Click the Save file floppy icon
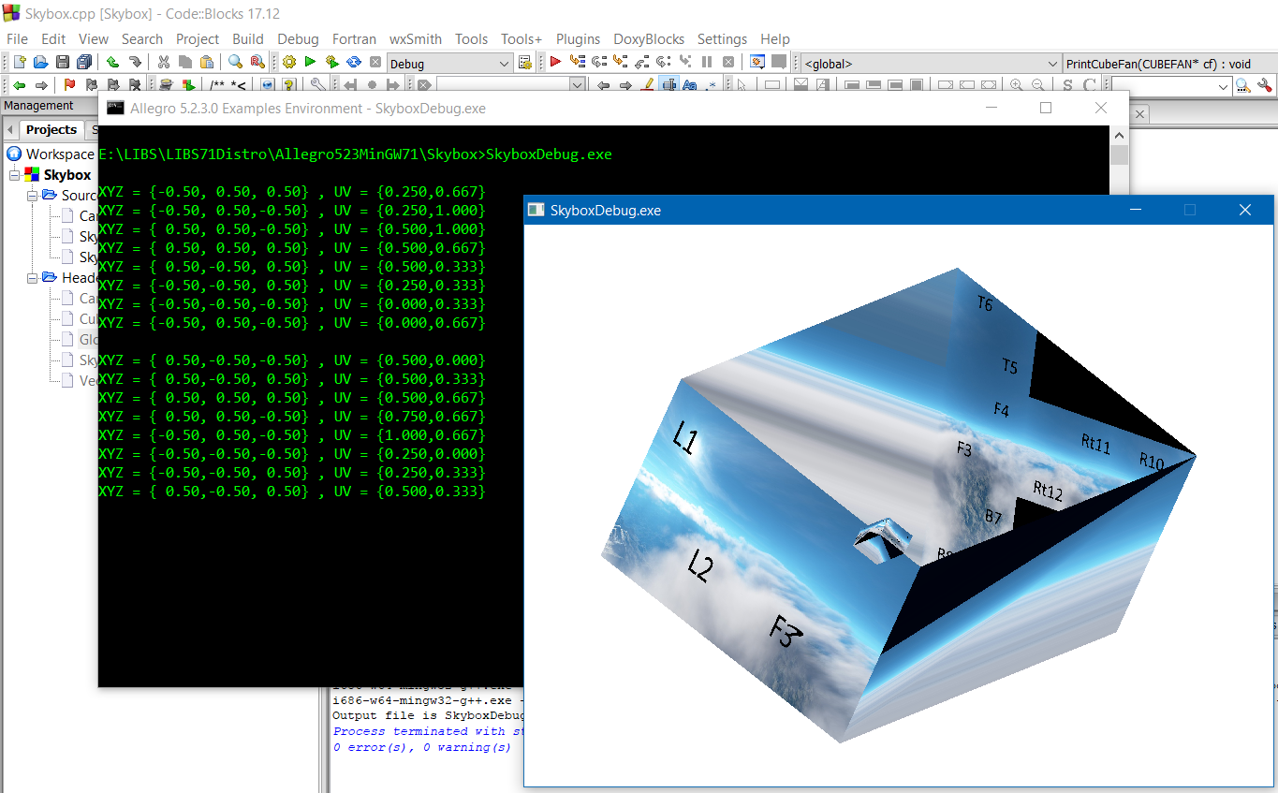Image resolution: width=1278 pixels, height=793 pixels. pos(62,63)
